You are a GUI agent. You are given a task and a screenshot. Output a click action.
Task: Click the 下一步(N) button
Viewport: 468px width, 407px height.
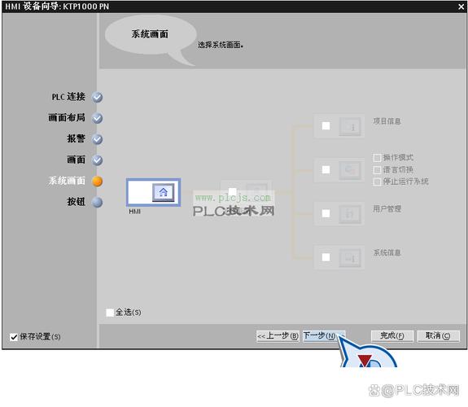pos(324,336)
